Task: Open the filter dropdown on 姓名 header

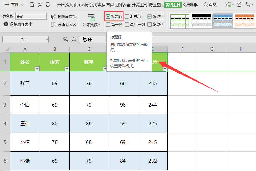Action: (37, 69)
